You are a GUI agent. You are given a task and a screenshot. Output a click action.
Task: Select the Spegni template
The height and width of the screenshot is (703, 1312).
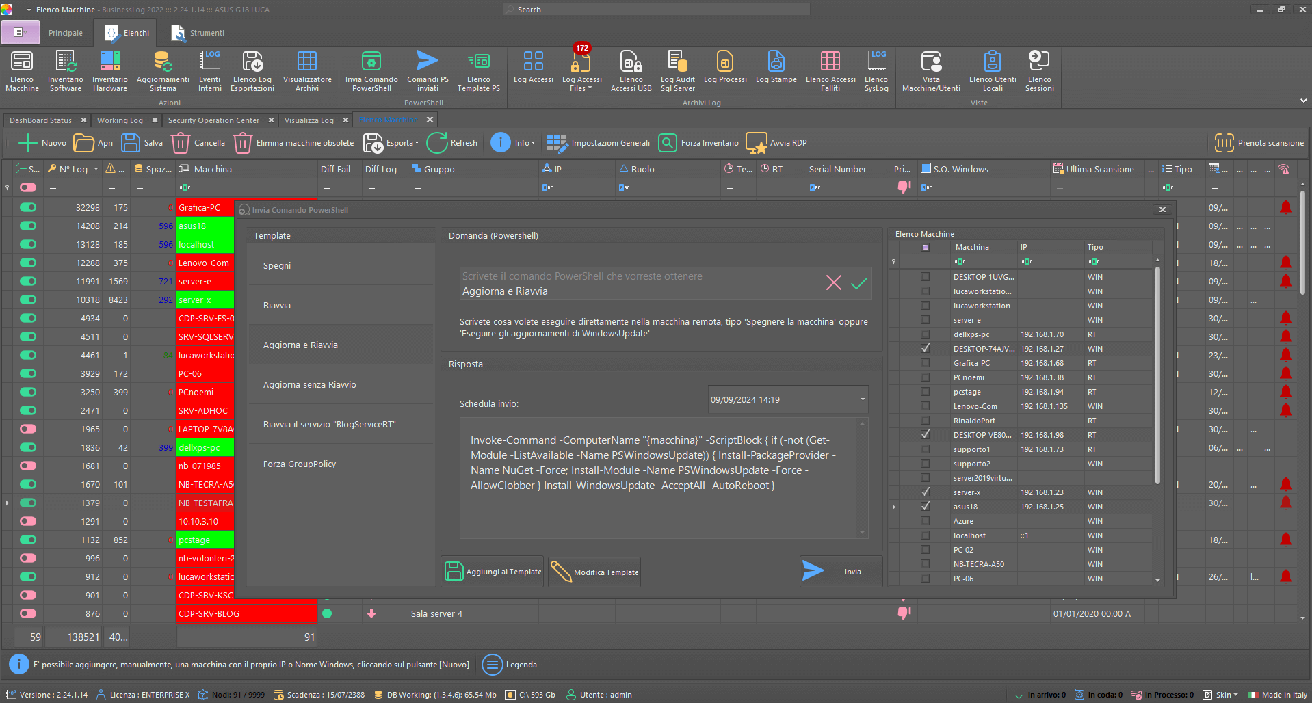(x=341, y=265)
